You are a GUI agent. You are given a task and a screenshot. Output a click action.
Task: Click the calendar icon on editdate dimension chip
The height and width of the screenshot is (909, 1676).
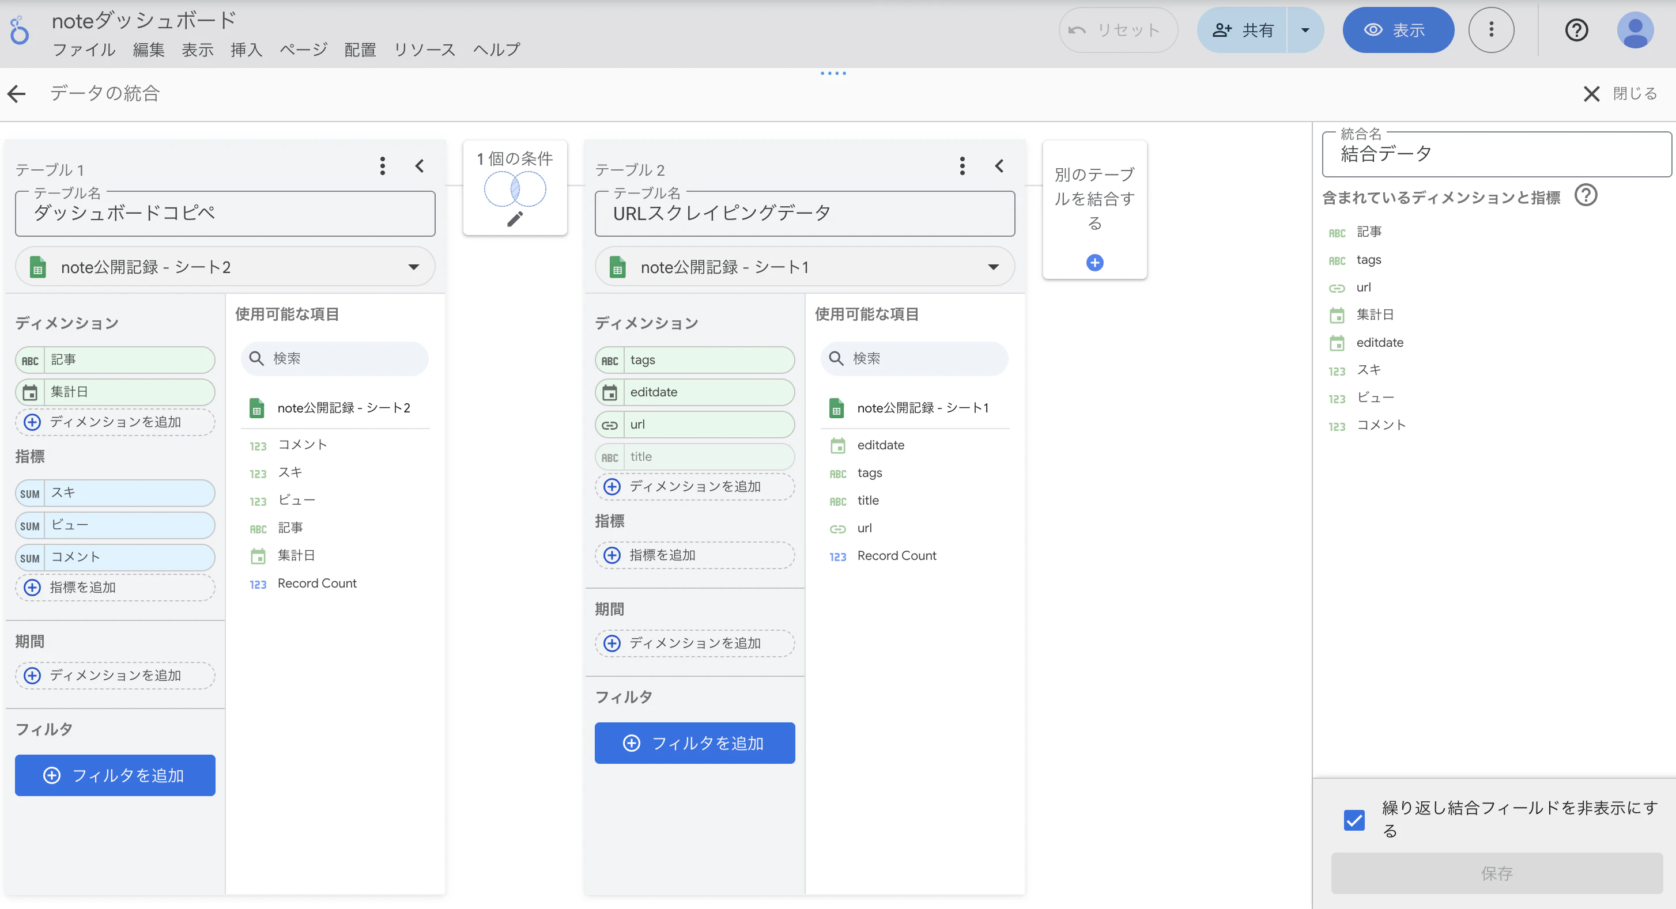tap(610, 393)
